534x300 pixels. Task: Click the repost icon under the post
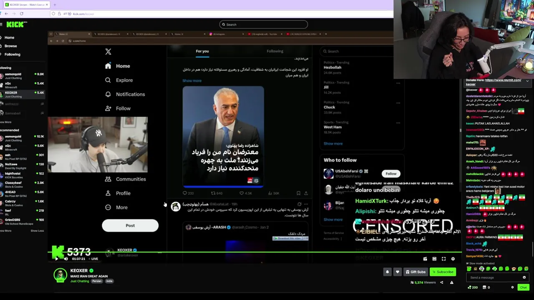pos(213,193)
